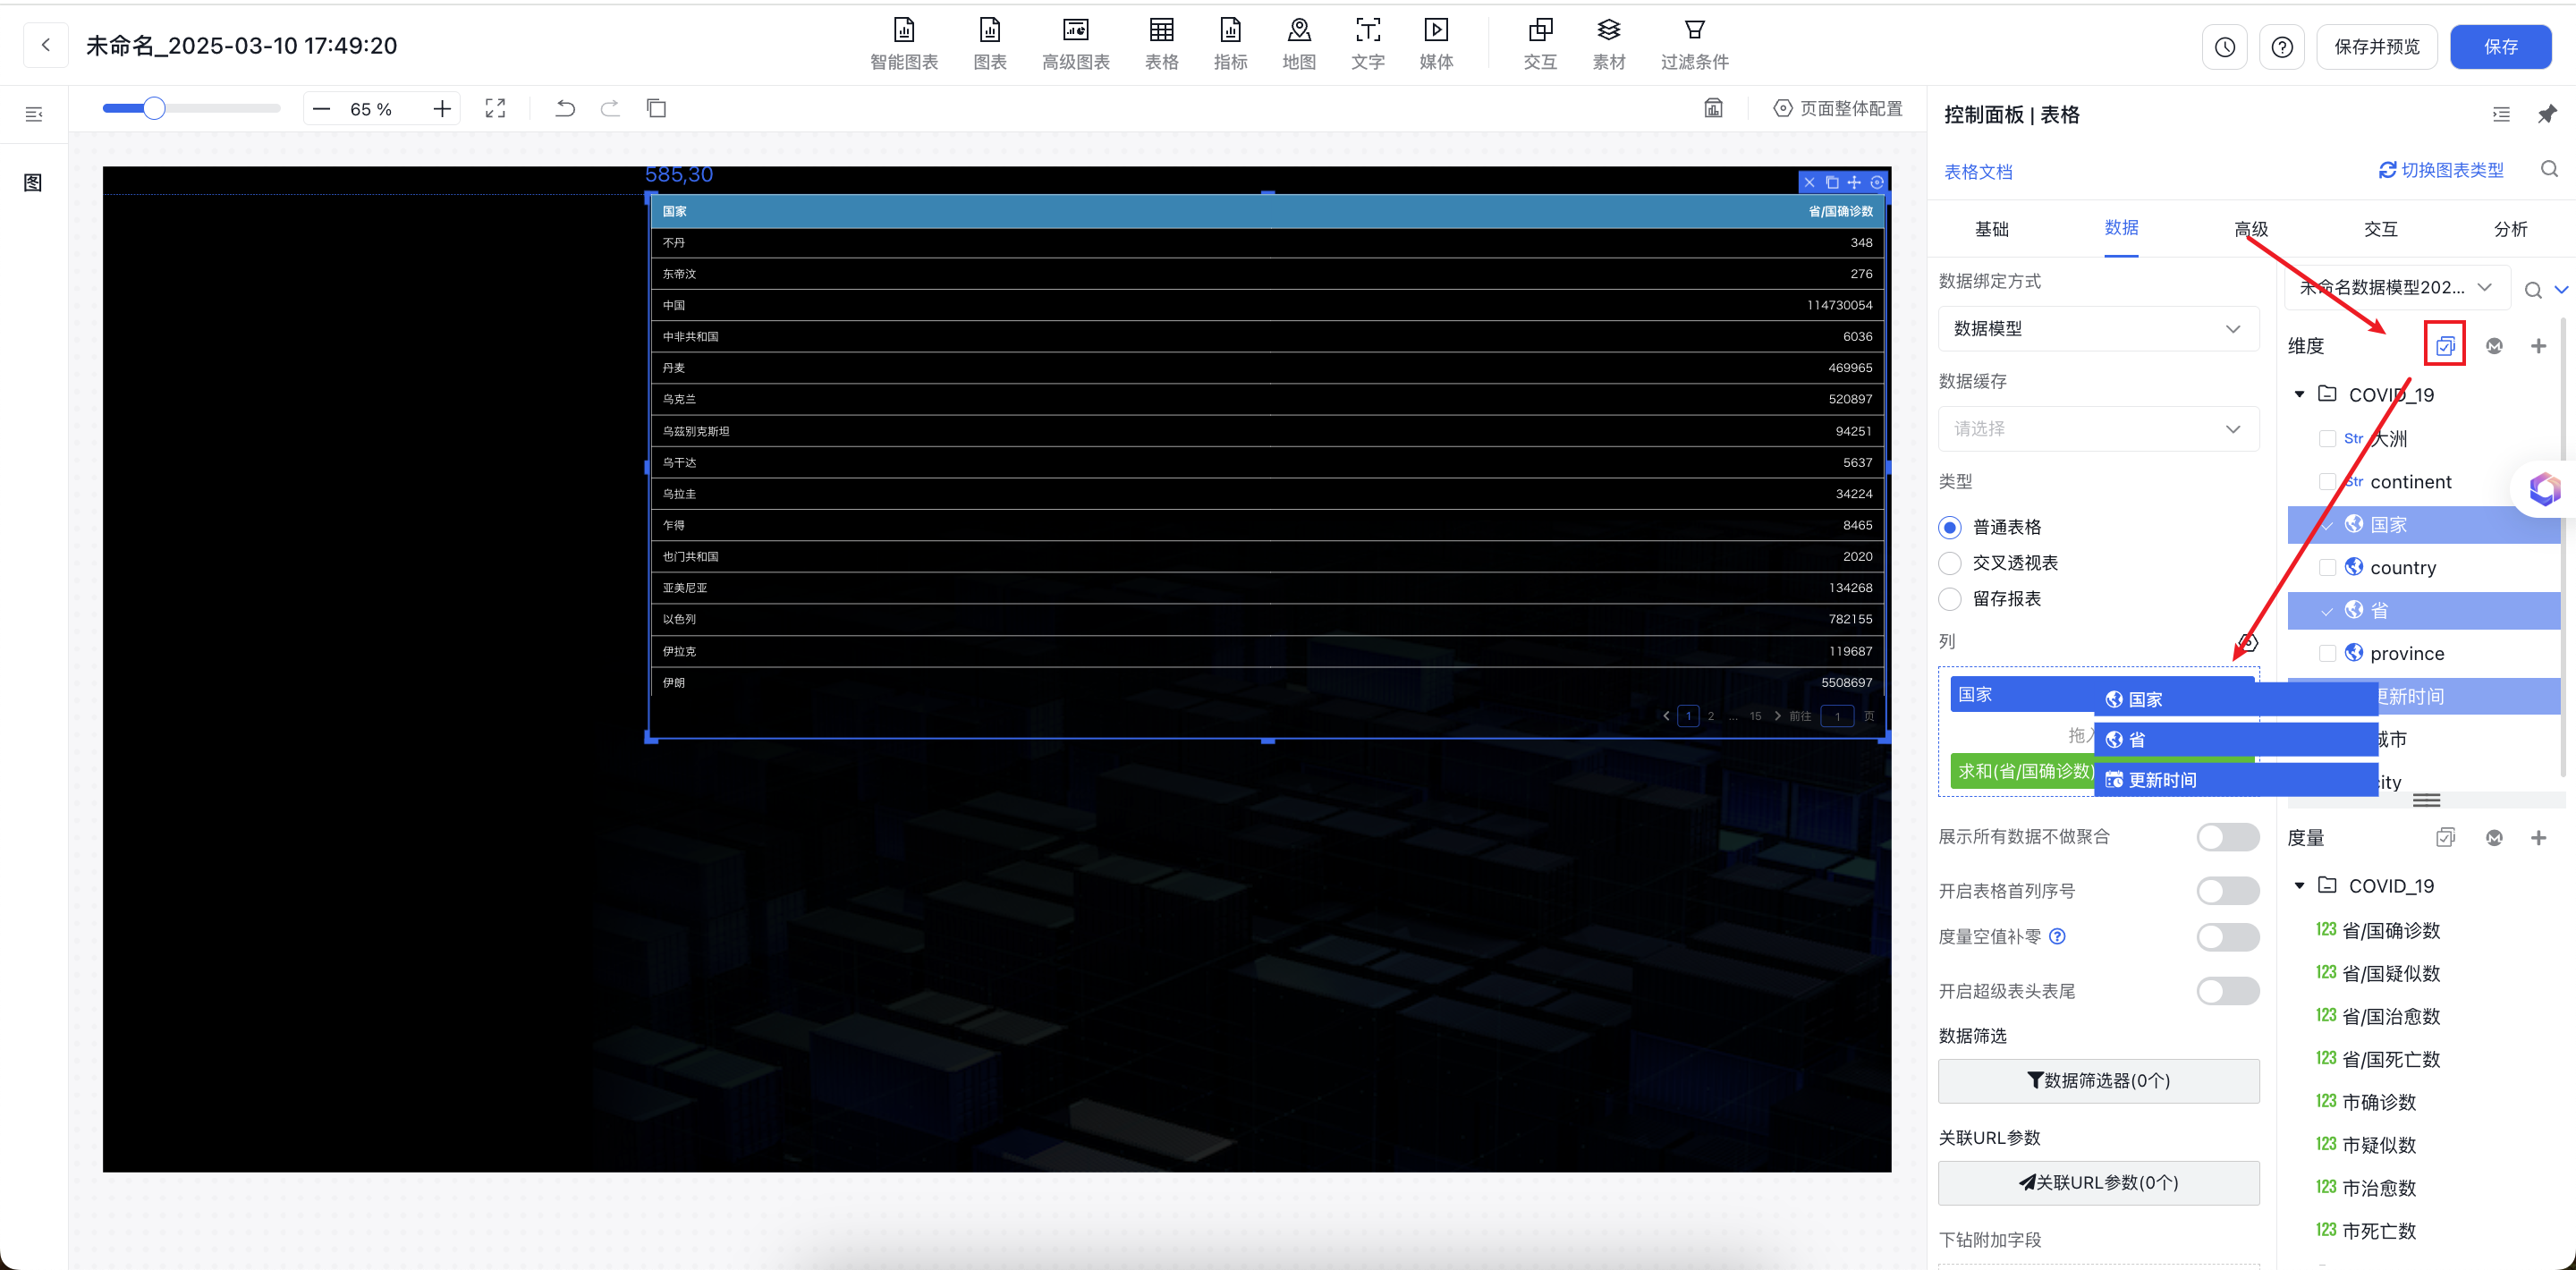Click the zoom in plus button
Viewport: 2576px width, 1270px height.
pyautogui.click(x=442, y=109)
